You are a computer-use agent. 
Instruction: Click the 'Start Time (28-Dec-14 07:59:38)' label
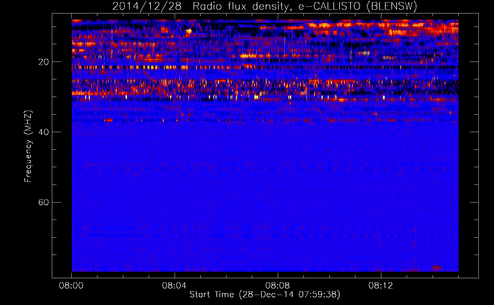point(265,295)
